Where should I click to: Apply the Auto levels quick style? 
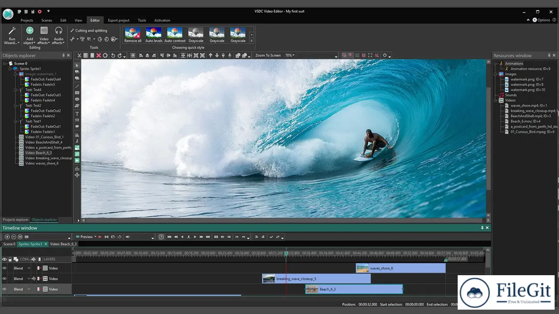154,35
